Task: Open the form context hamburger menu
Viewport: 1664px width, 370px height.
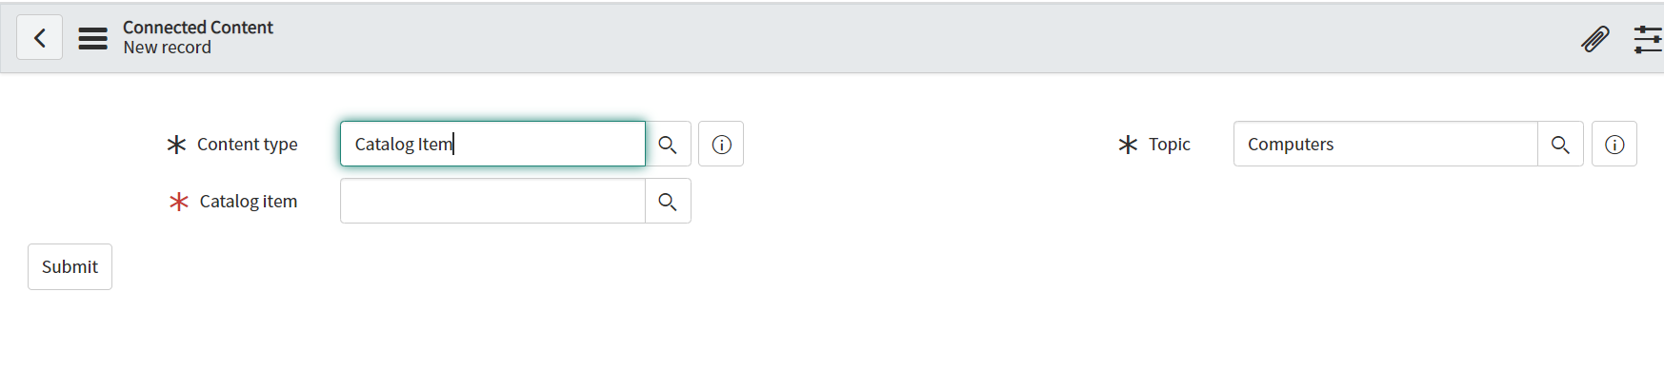Action: [92, 38]
